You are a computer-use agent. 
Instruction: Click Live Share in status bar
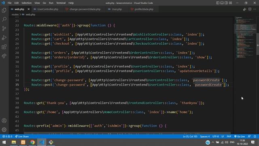[x=22, y=136]
